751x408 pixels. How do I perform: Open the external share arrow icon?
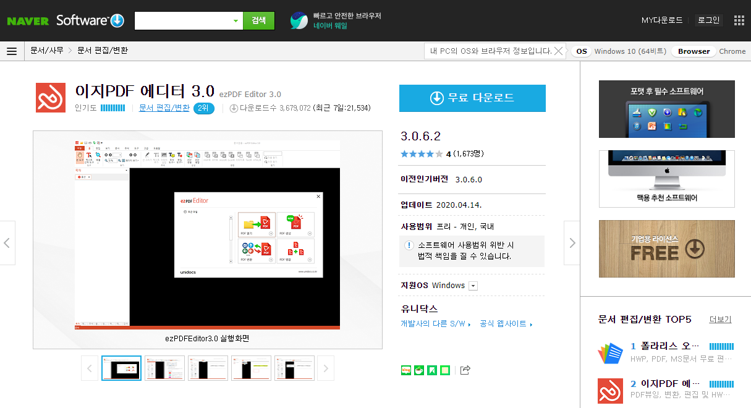pos(465,370)
